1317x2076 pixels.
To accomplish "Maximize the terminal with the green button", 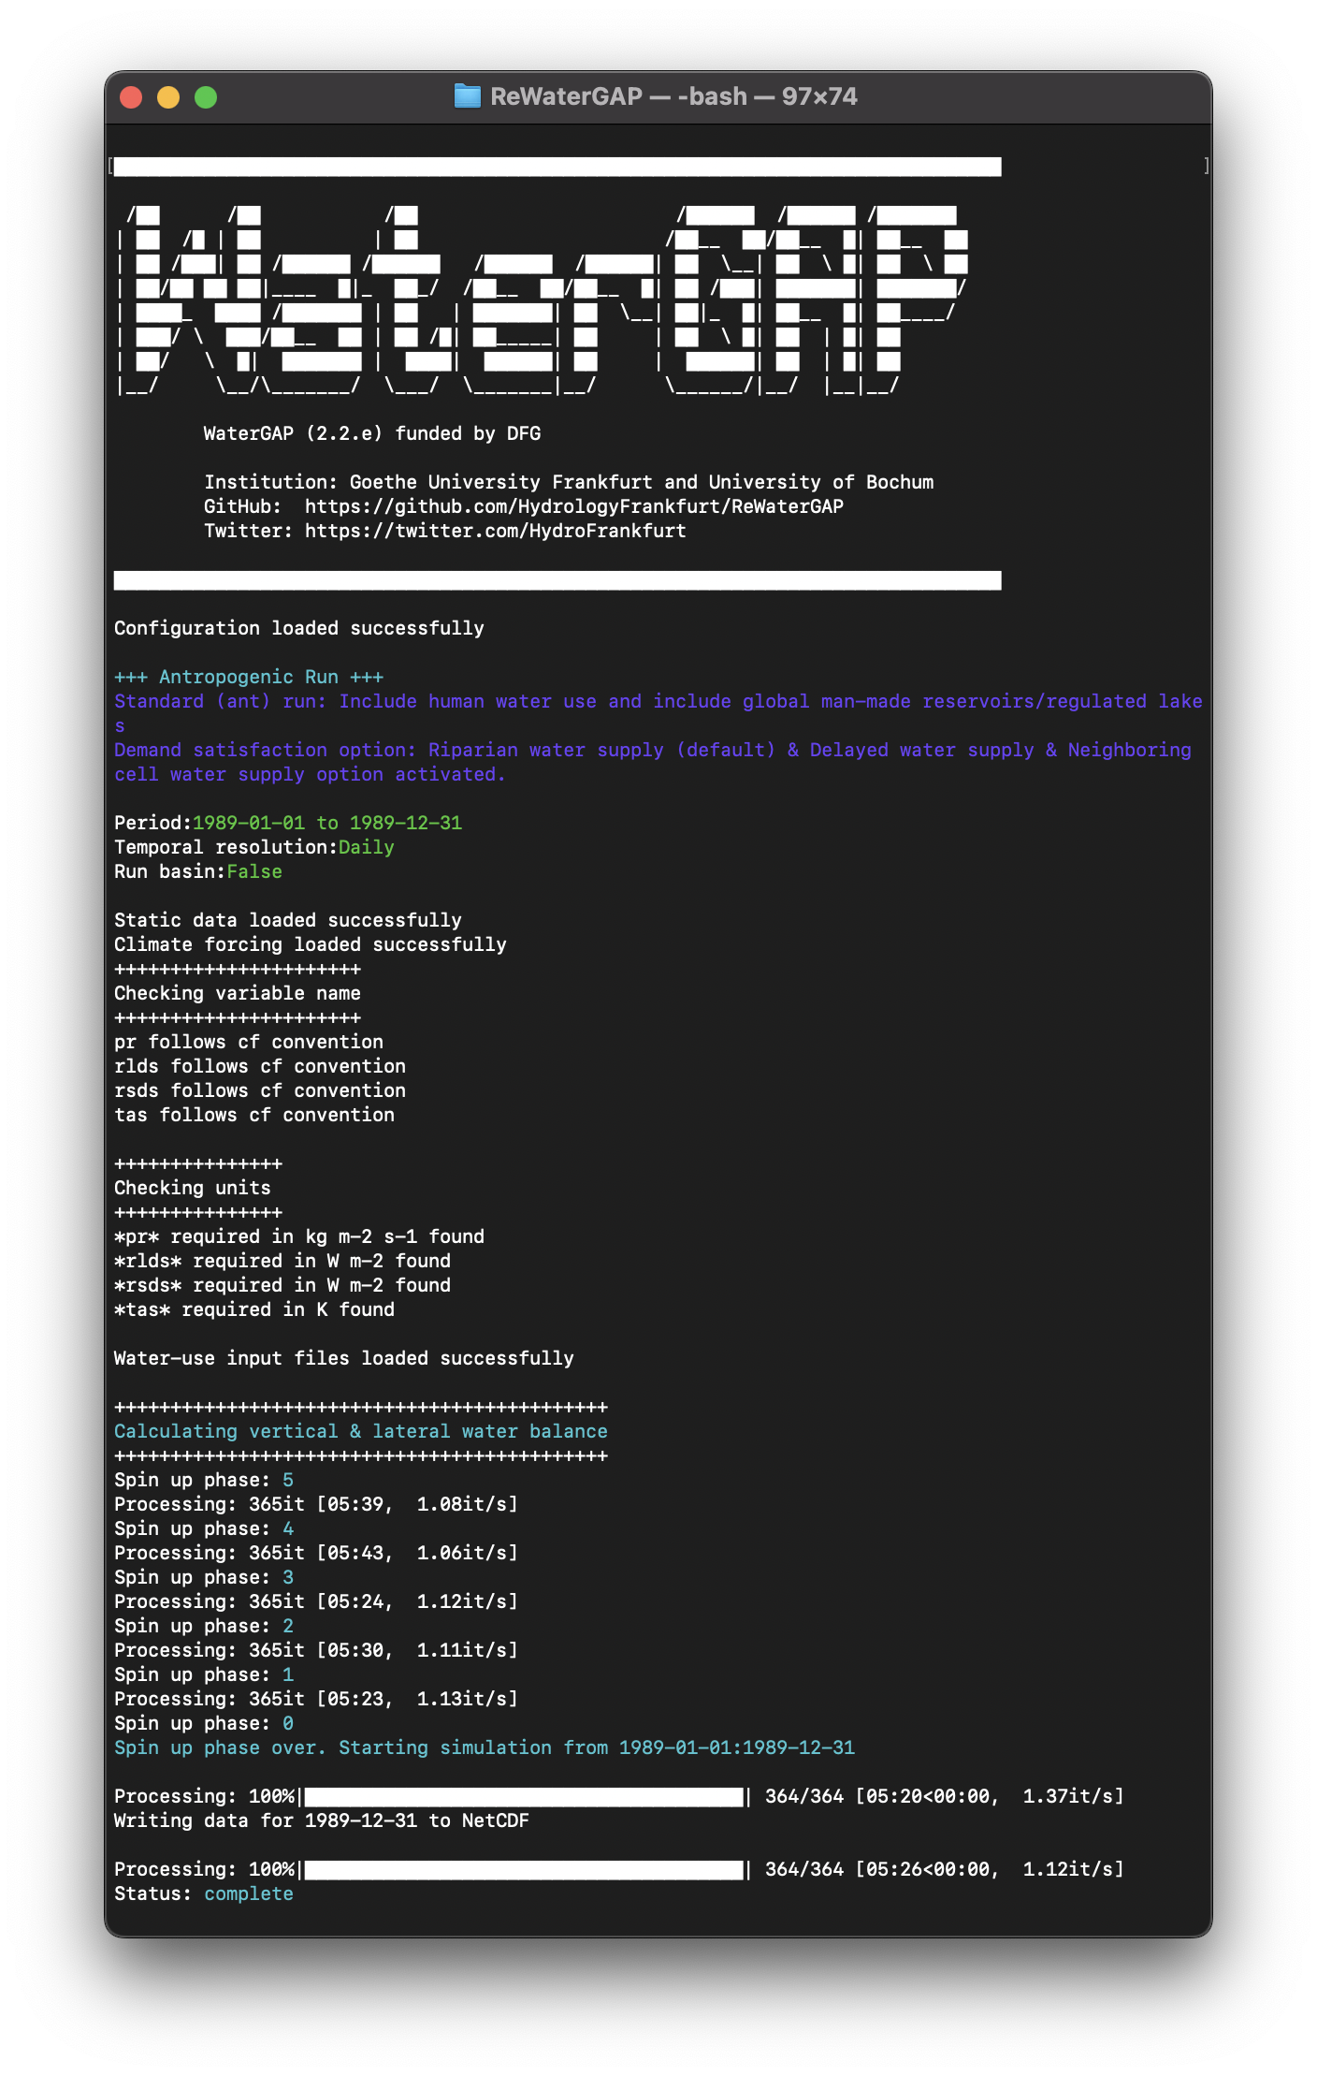I will (x=206, y=97).
